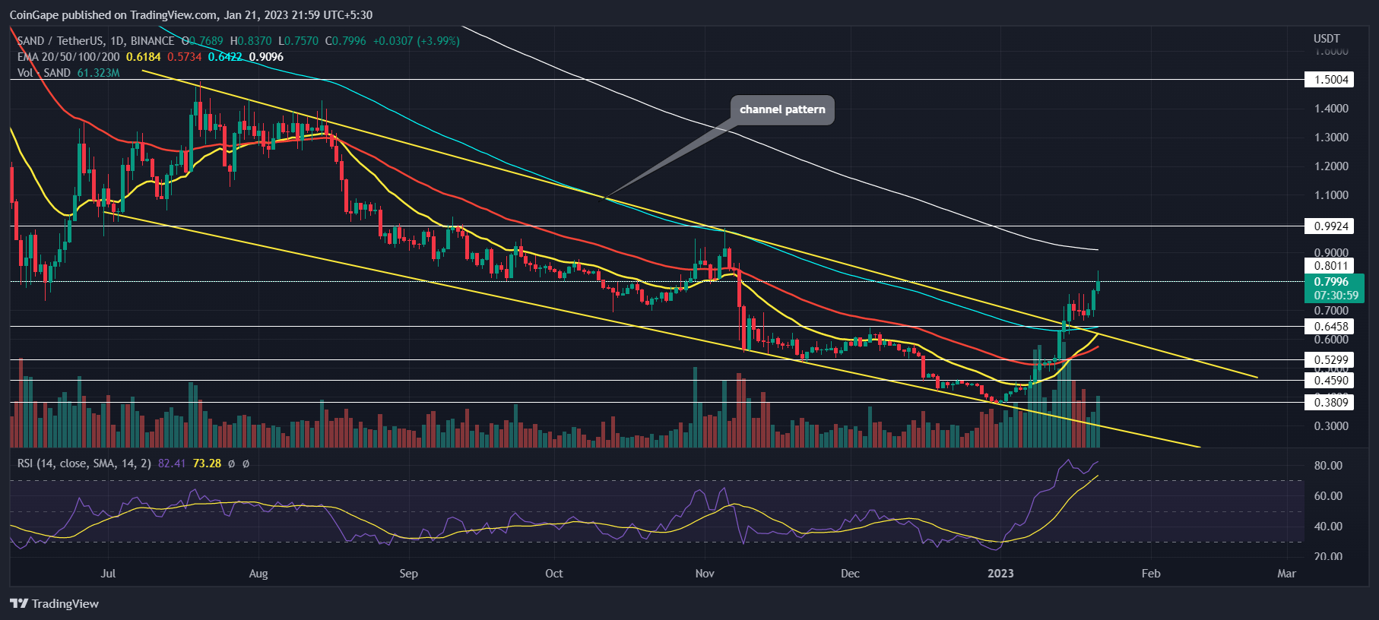Click the 1.2000 price axis tick
The height and width of the screenshot is (620, 1379).
click(1331, 166)
